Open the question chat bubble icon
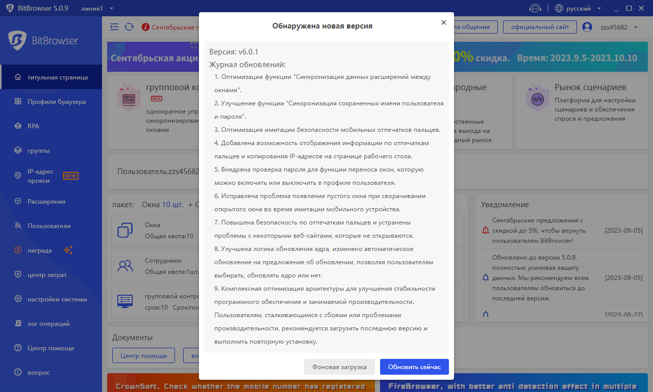Image resolution: width=653 pixels, height=392 pixels. (18, 373)
